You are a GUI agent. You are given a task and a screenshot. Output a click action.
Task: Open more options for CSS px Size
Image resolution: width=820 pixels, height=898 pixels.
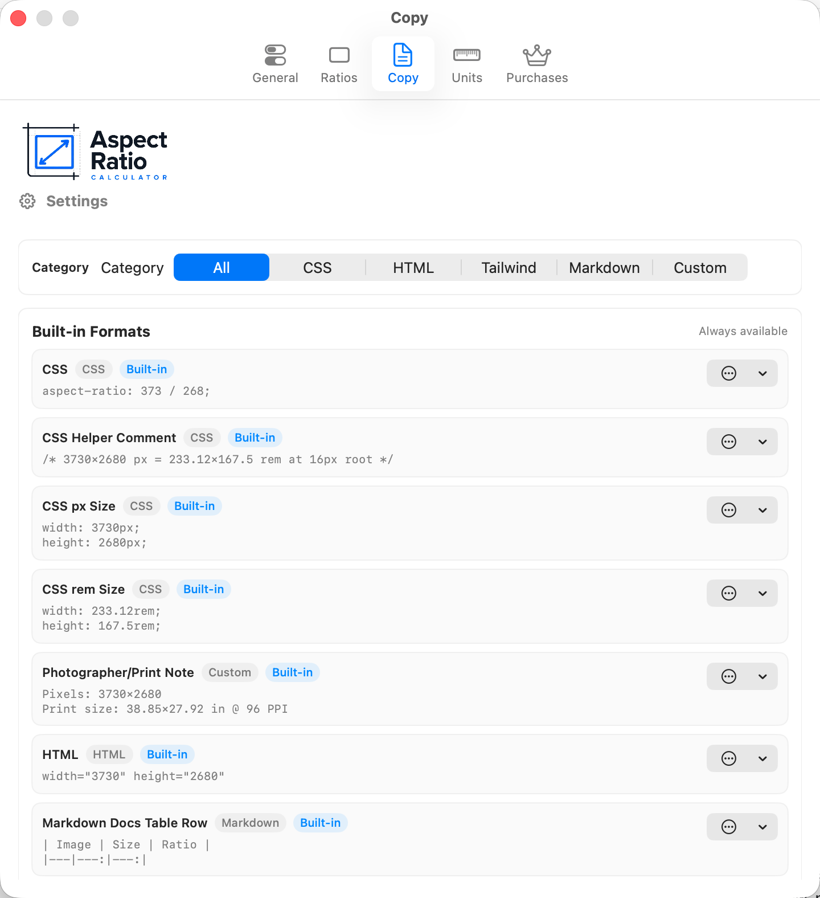tap(729, 510)
